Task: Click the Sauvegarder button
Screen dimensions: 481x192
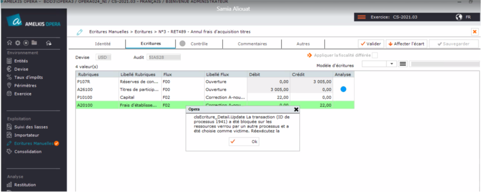Action: click(x=454, y=44)
